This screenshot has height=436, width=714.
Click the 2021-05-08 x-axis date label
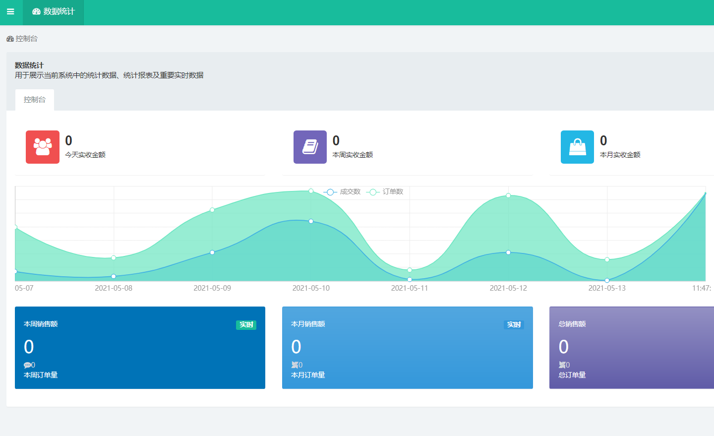(114, 288)
